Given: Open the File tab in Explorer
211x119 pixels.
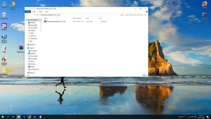Looking at the screenshot, I should [x=28, y=12].
